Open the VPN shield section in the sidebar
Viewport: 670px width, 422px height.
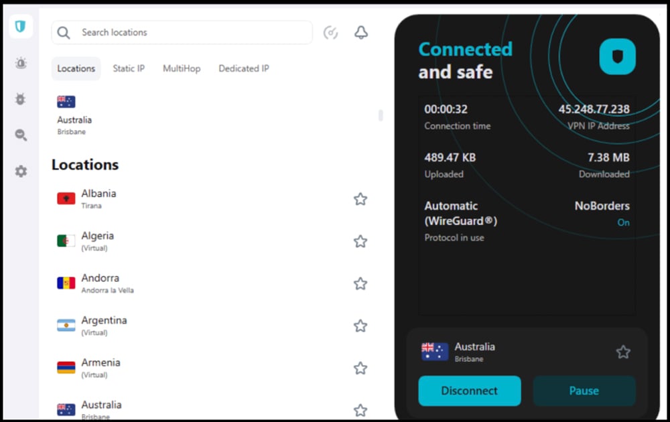pyautogui.click(x=20, y=26)
